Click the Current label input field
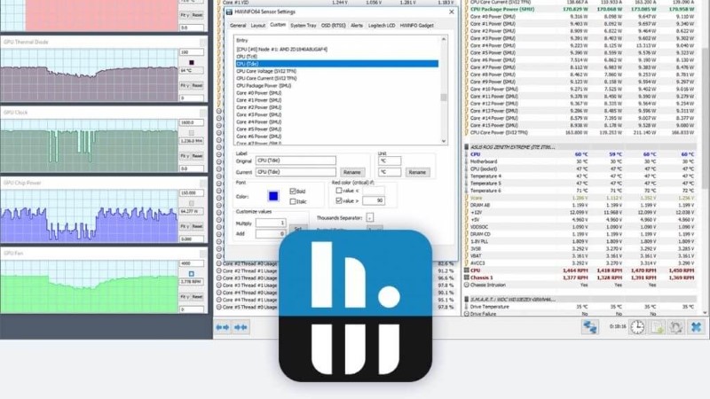710x399 pixels. pyautogui.click(x=296, y=172)
